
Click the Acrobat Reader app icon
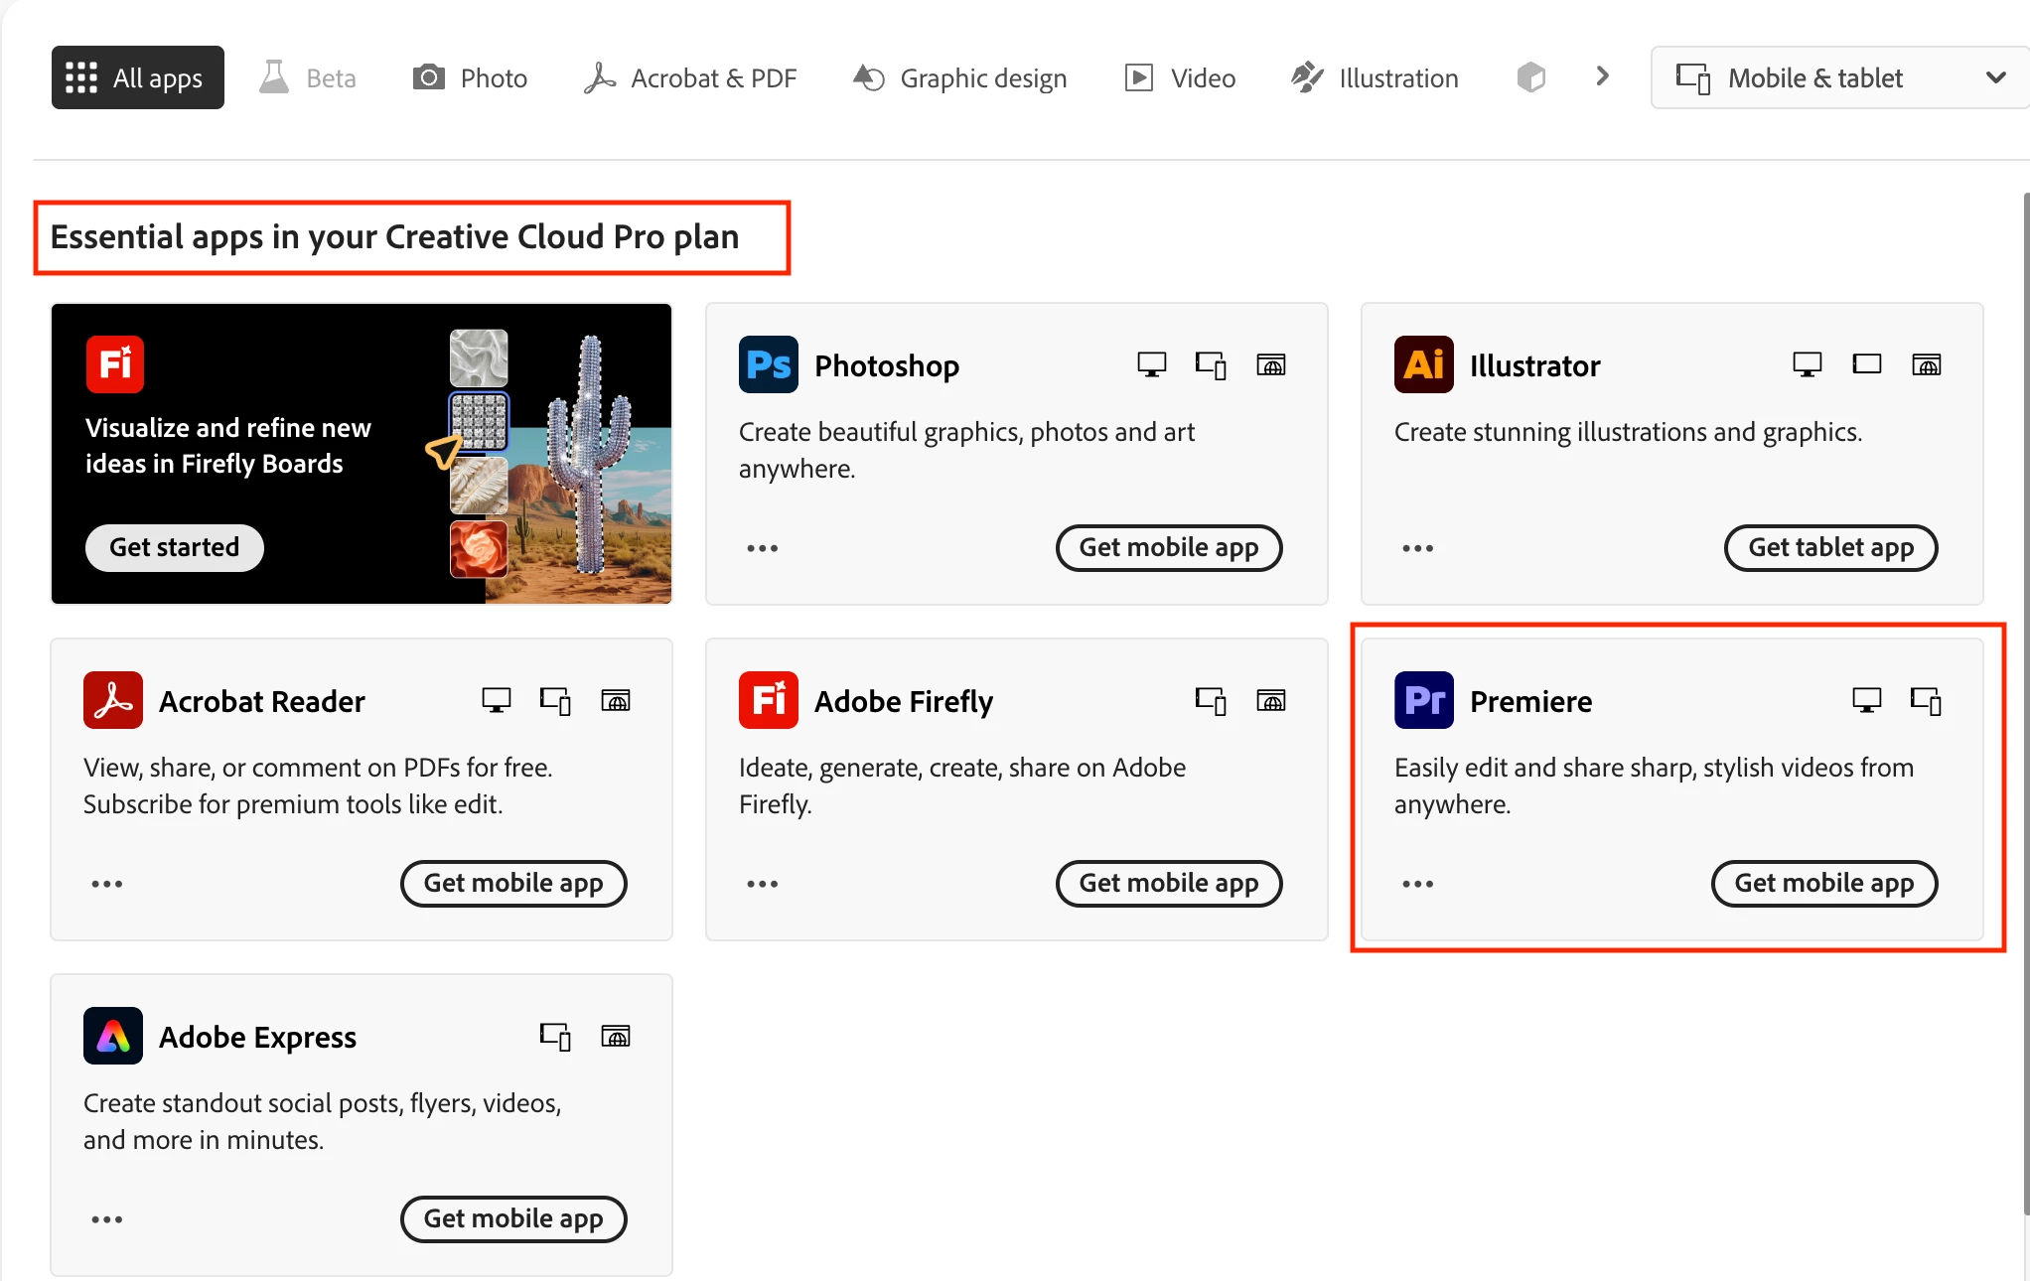112,700
